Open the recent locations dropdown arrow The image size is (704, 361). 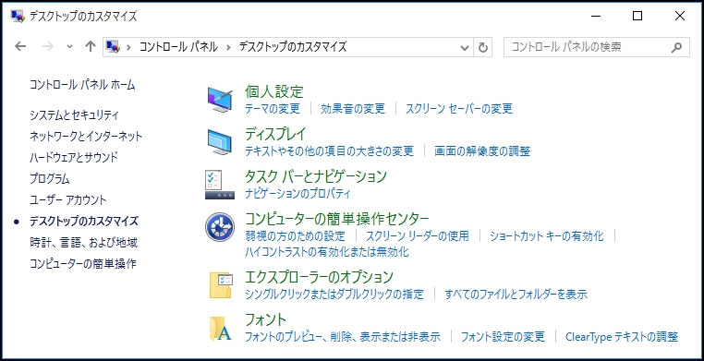69,47
